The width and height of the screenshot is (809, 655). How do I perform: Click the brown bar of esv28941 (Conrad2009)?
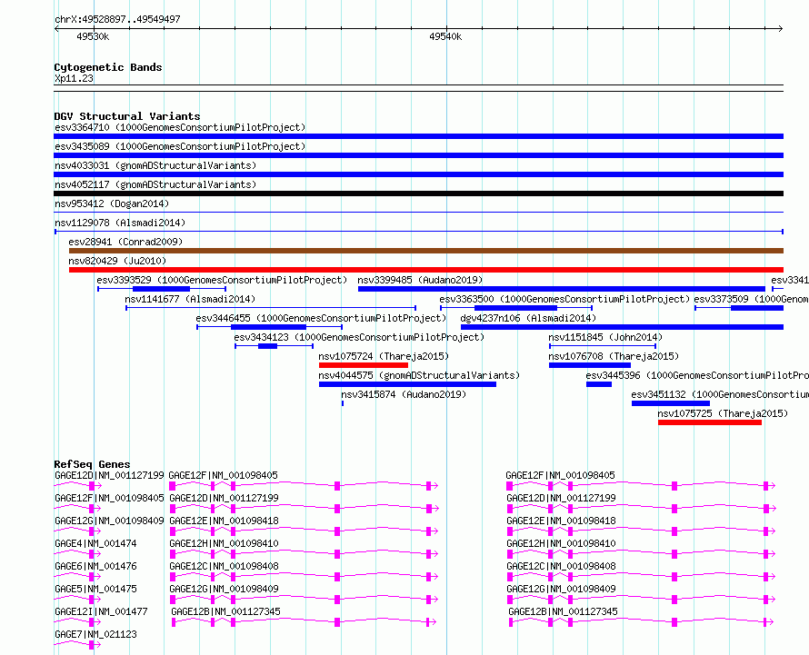[x=426, y=251]
